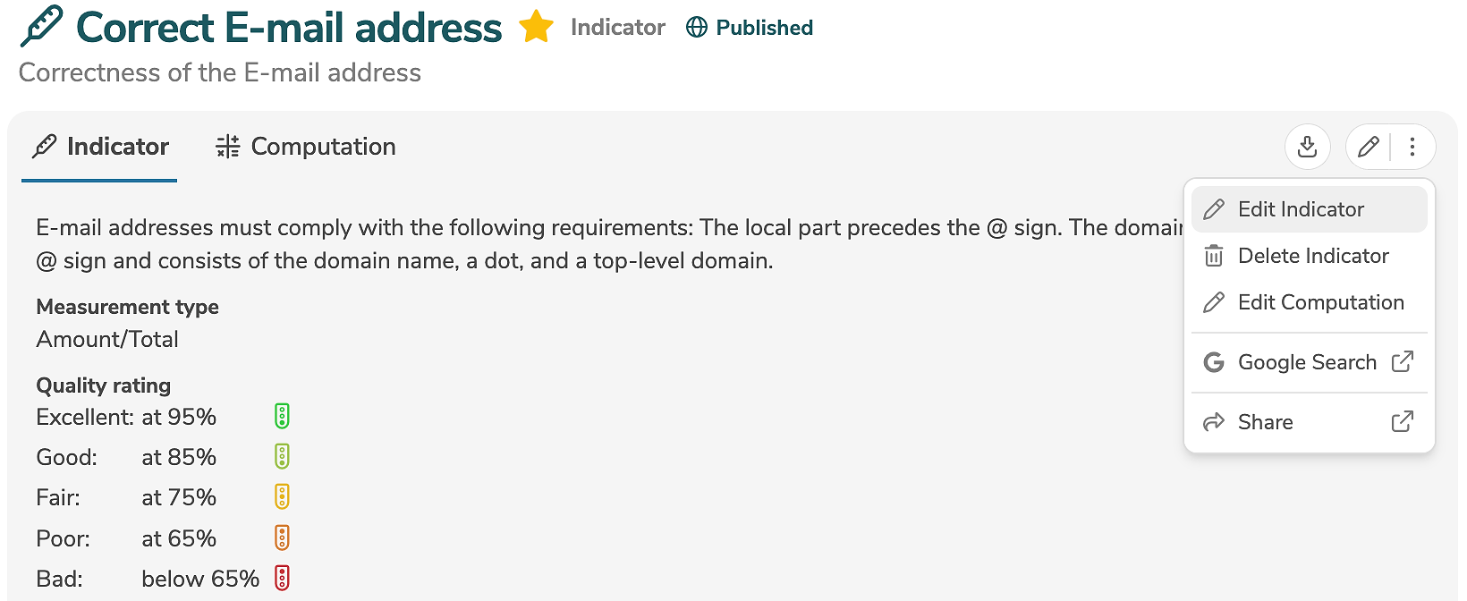Switch to the Indicator tab
The height and width of the screenshot is (601, 1467).
click(x=100, y=147)
